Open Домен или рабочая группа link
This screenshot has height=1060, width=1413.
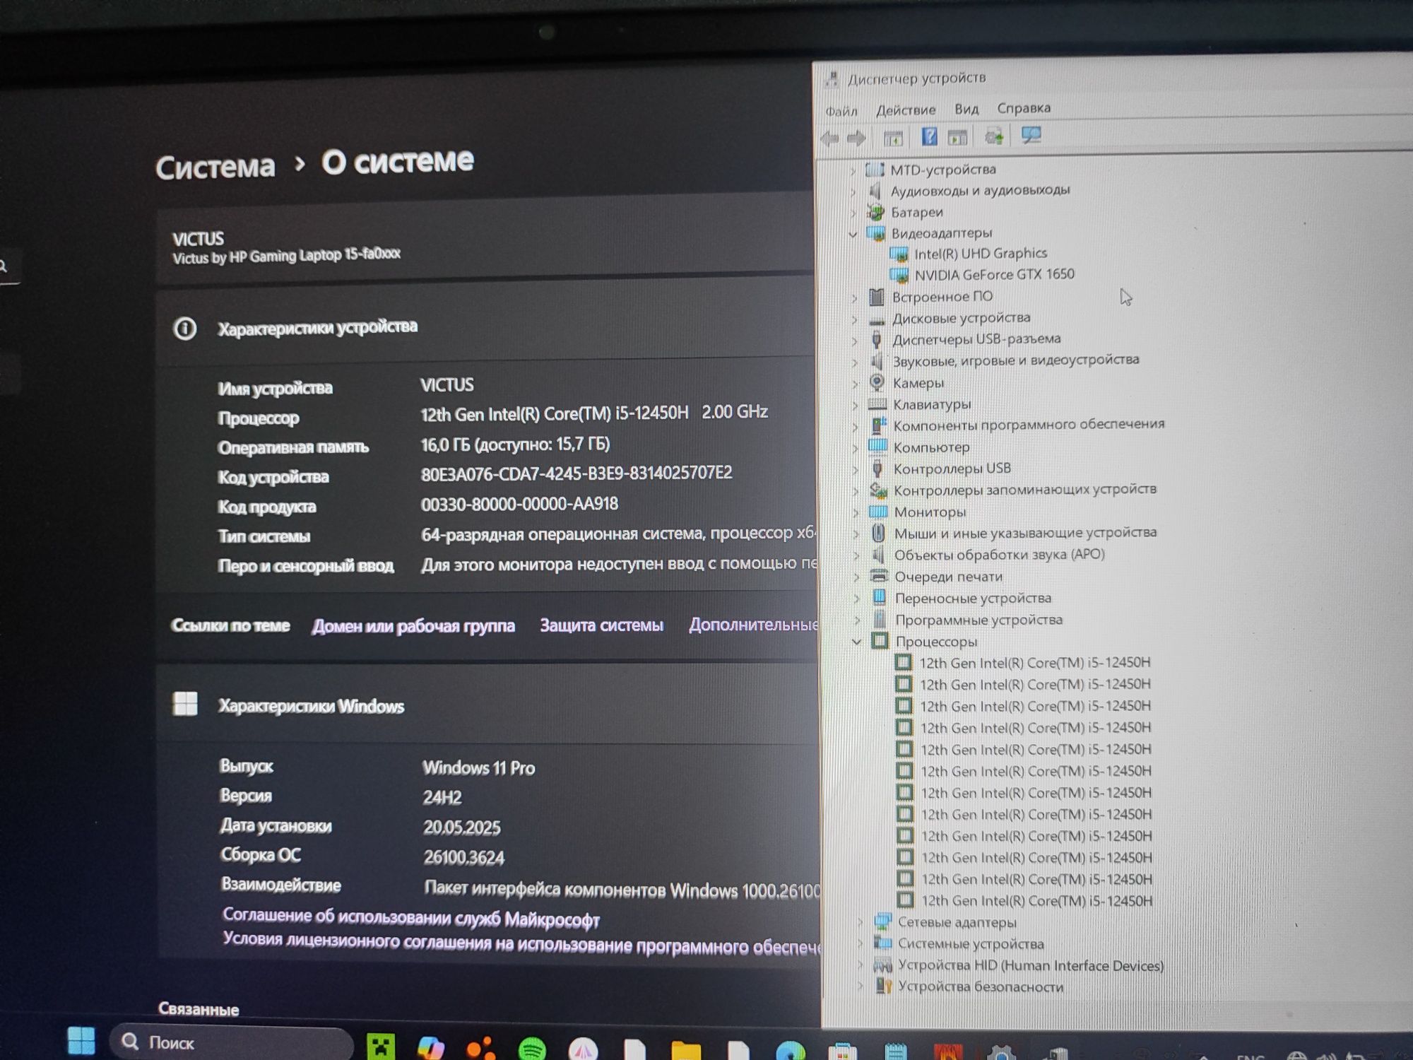pos(413,626)
